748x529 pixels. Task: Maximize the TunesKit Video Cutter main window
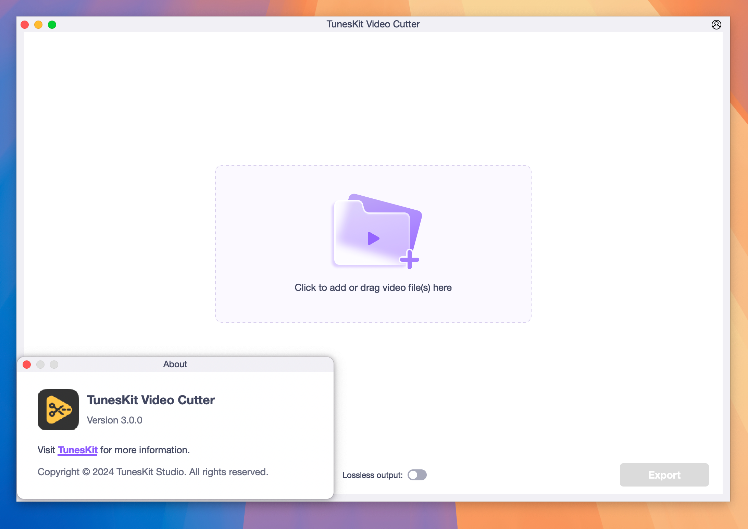tap(52, 25)
